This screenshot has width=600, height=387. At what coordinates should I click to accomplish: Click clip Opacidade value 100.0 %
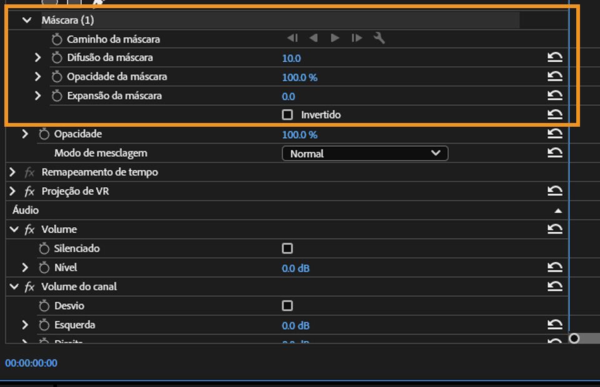click(x=299, y=135)
